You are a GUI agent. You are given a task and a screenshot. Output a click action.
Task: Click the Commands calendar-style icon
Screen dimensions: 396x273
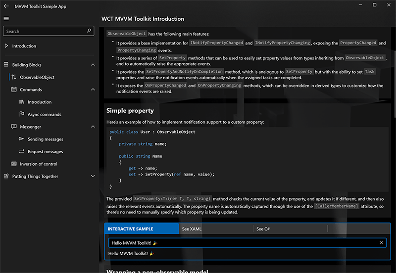[14, 90]
